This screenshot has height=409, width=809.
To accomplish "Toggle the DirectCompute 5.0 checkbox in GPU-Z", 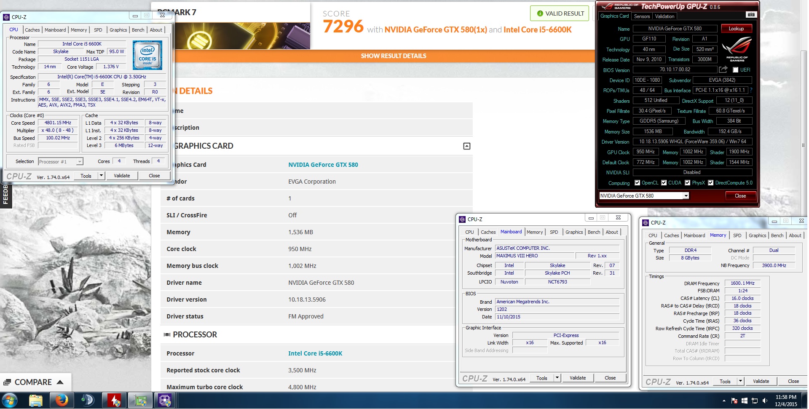I will [x=710, y=183].
